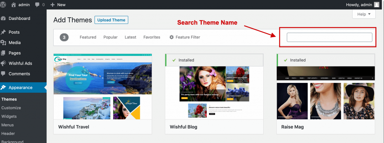
Task: Switch to the Favorites themes tab
Action: 152,37
